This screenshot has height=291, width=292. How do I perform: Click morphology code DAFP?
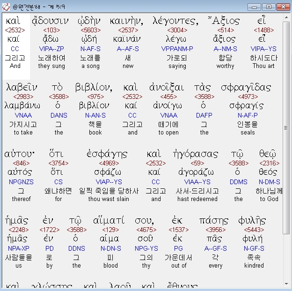click(204, 115)
